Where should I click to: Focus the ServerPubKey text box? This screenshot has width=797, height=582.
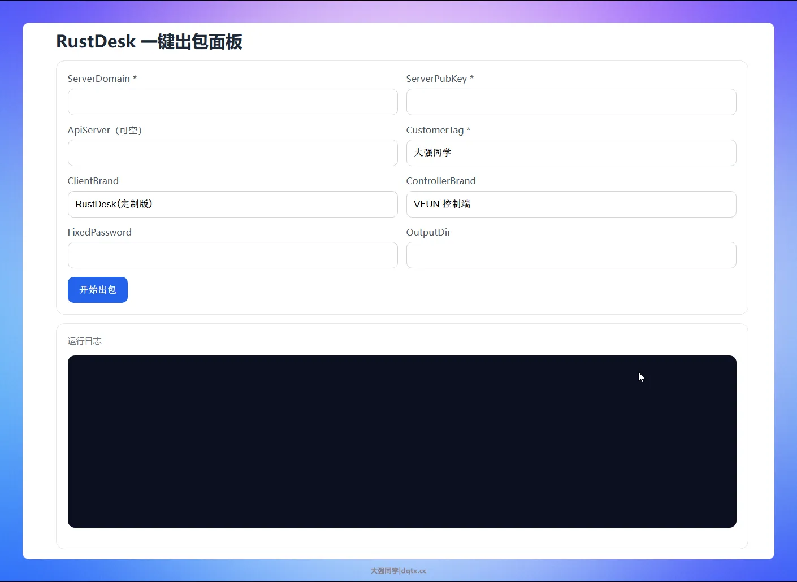tap(571, 102)
